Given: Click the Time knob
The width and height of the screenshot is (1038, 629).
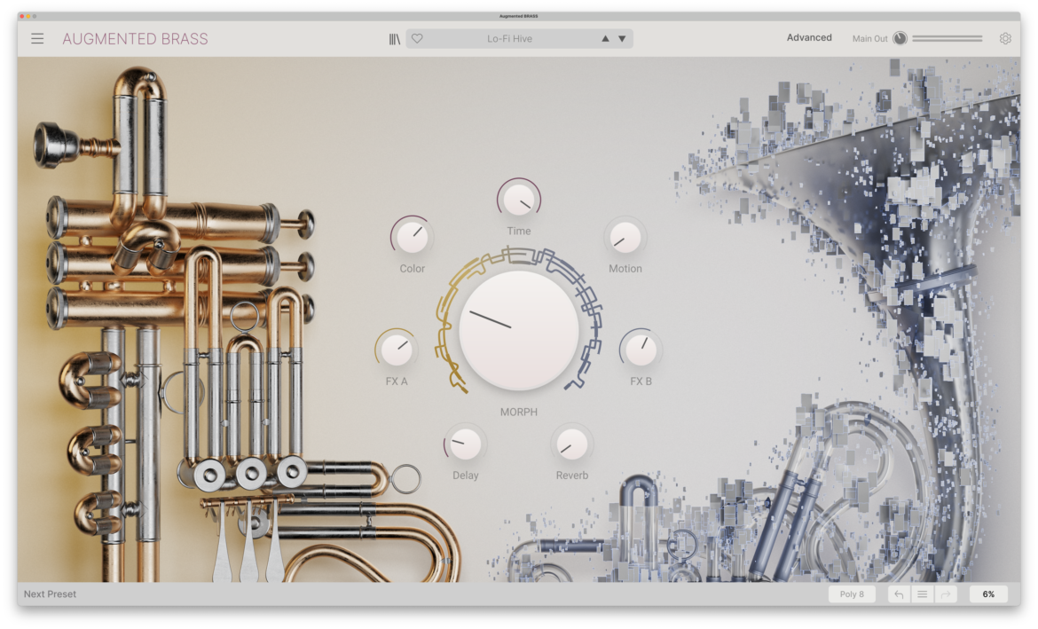Looking at the screenshot, I should point(519,200).
